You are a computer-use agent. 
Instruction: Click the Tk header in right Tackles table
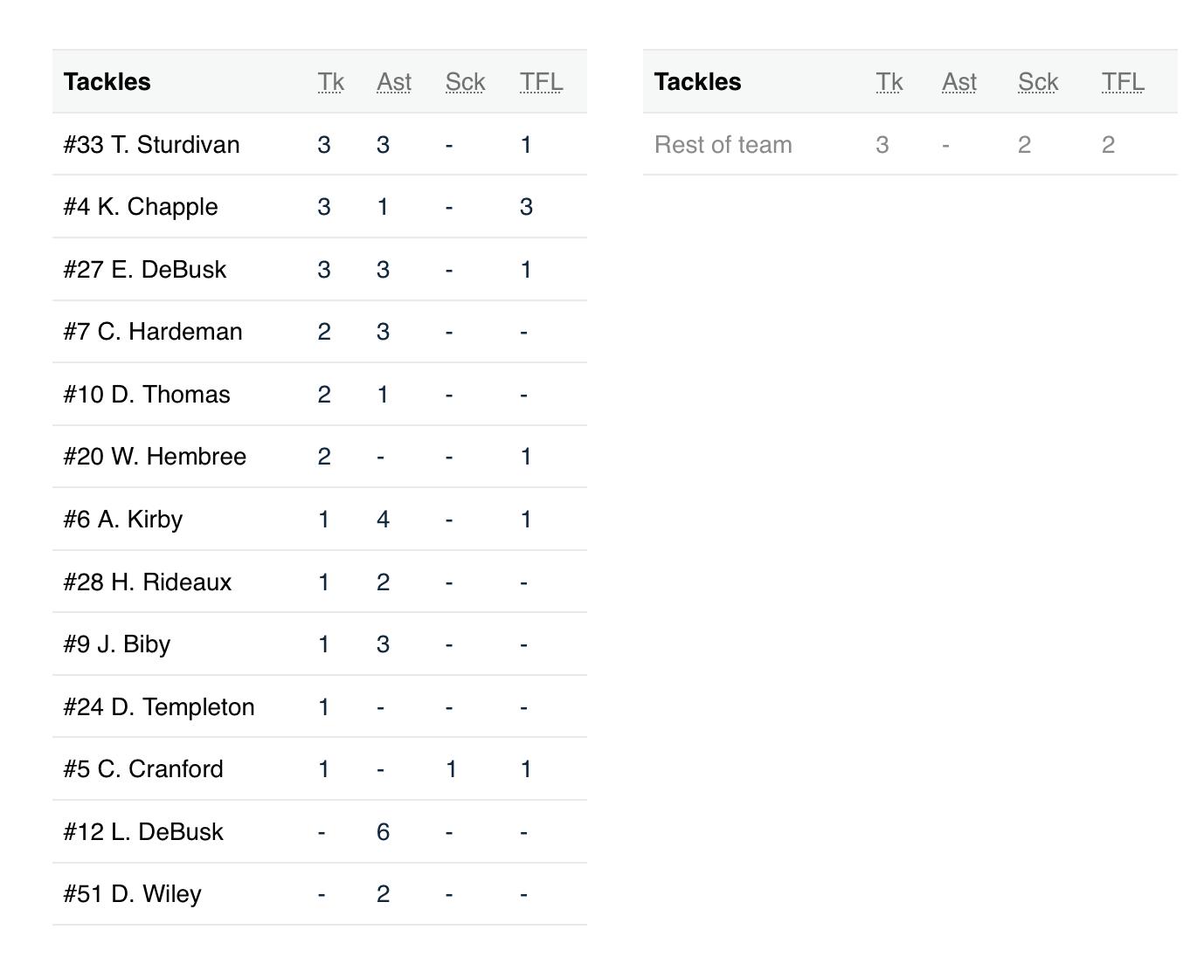[x=889, y=82]
